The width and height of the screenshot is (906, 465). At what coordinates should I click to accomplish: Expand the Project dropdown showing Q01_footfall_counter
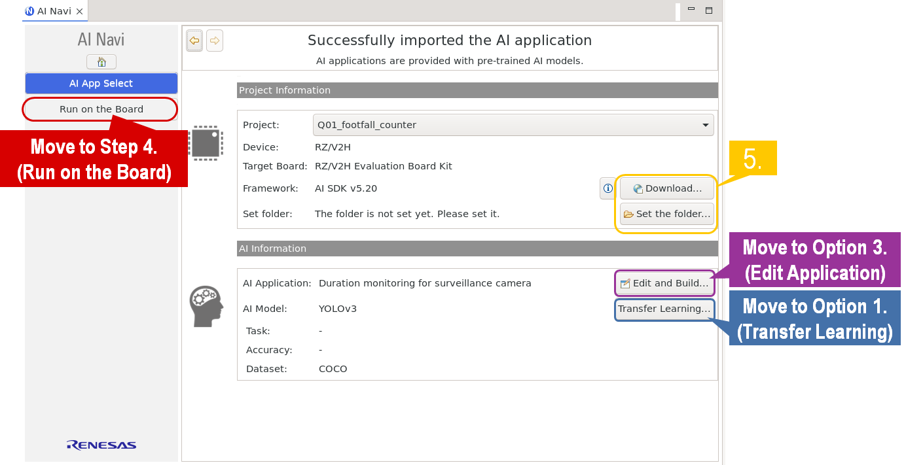tap(513, 125)
